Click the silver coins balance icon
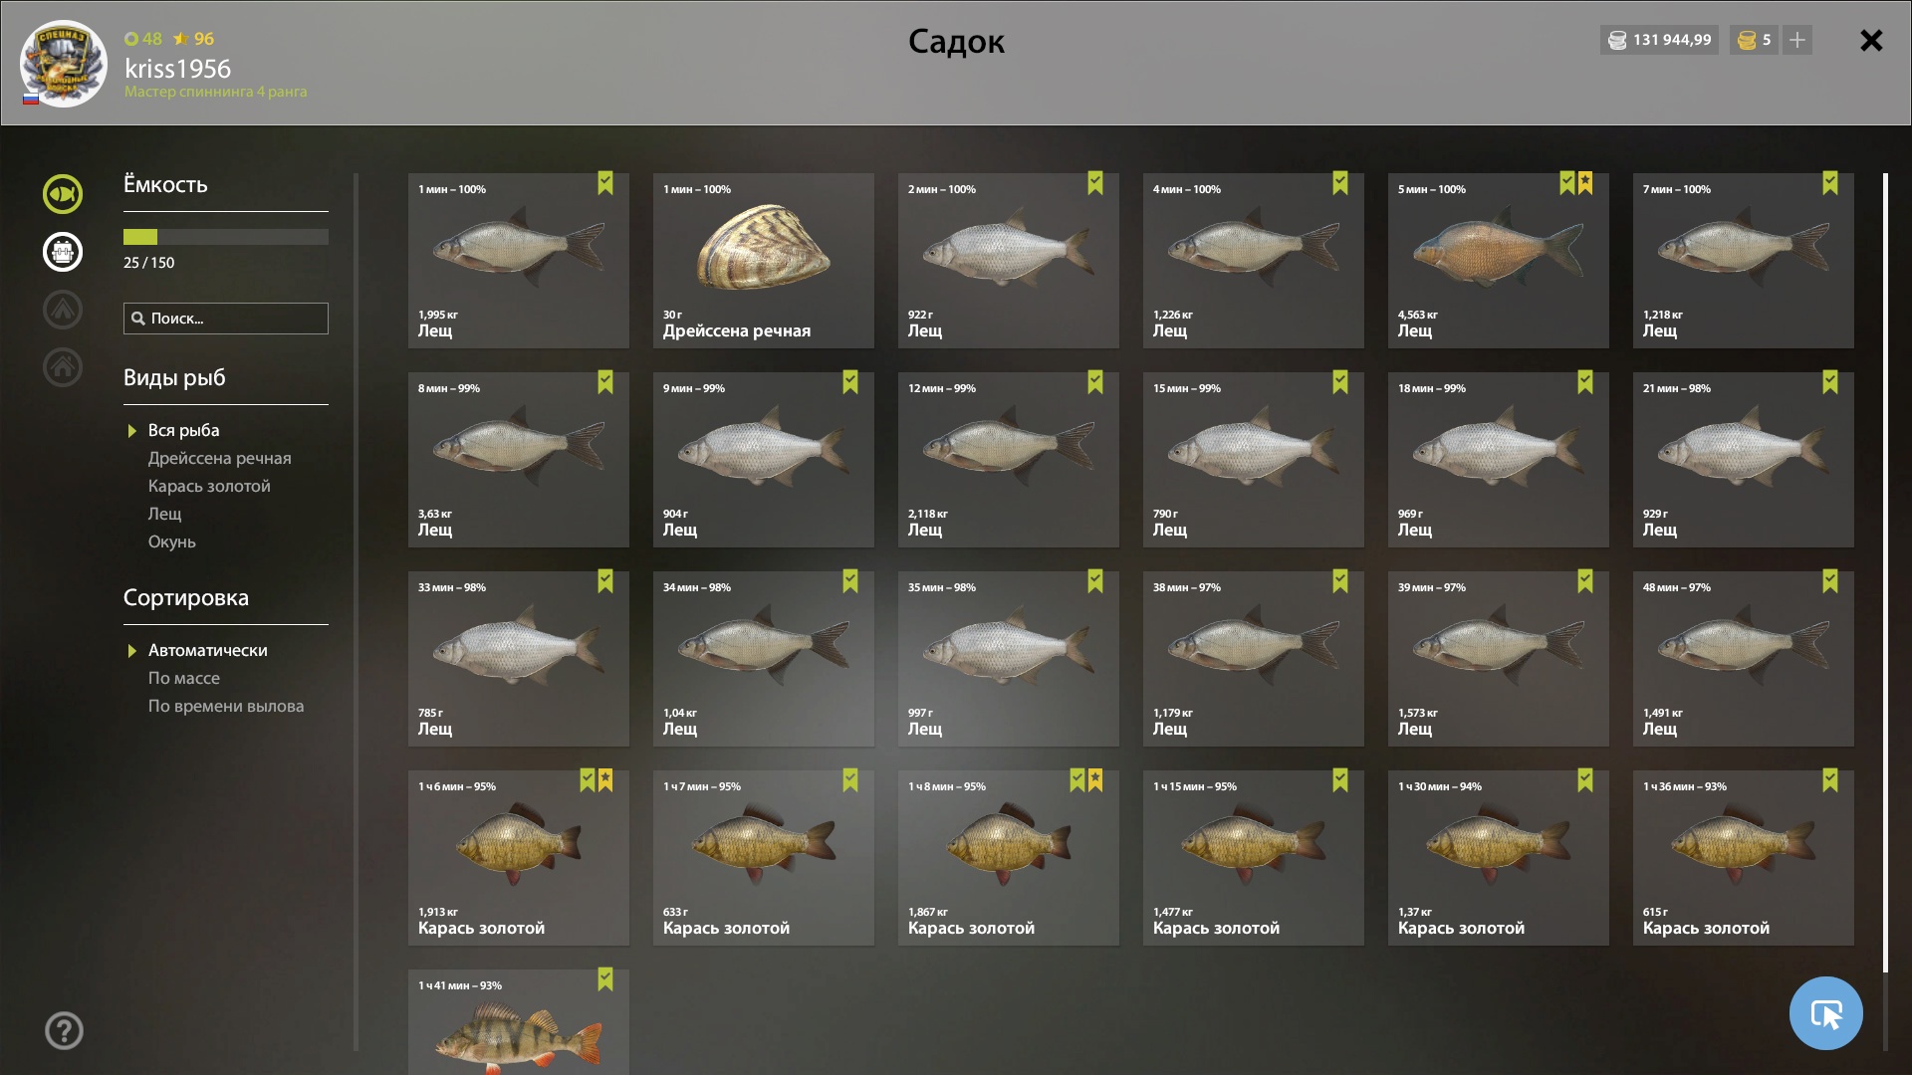This screenshot has height=1075, width=1912. [x=1617, y=40]
